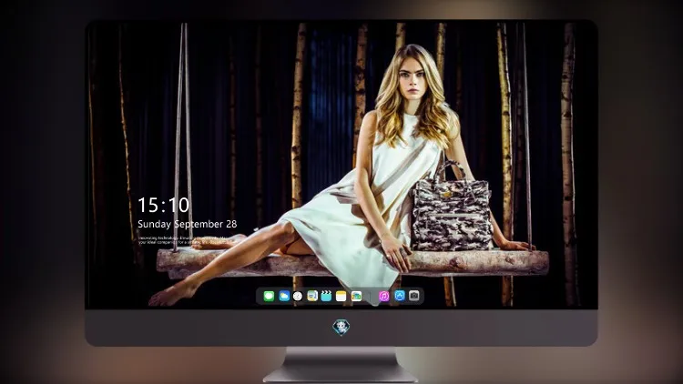Open the green Messages dock icon

click(269, 296)
